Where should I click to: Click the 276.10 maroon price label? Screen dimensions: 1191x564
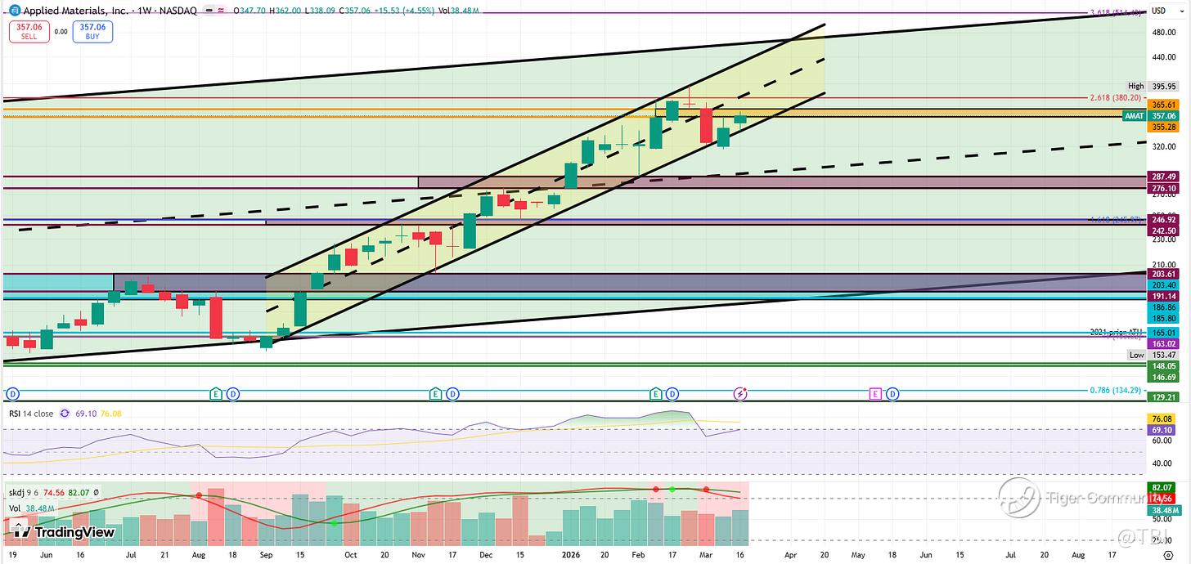tap(1162, 189)
